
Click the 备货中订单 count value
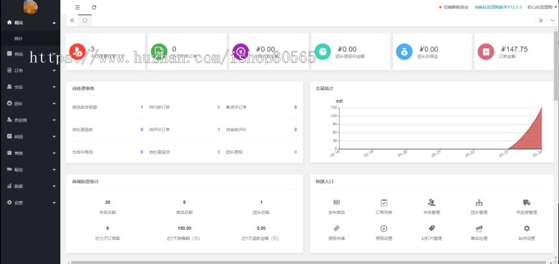pos(295,107)
